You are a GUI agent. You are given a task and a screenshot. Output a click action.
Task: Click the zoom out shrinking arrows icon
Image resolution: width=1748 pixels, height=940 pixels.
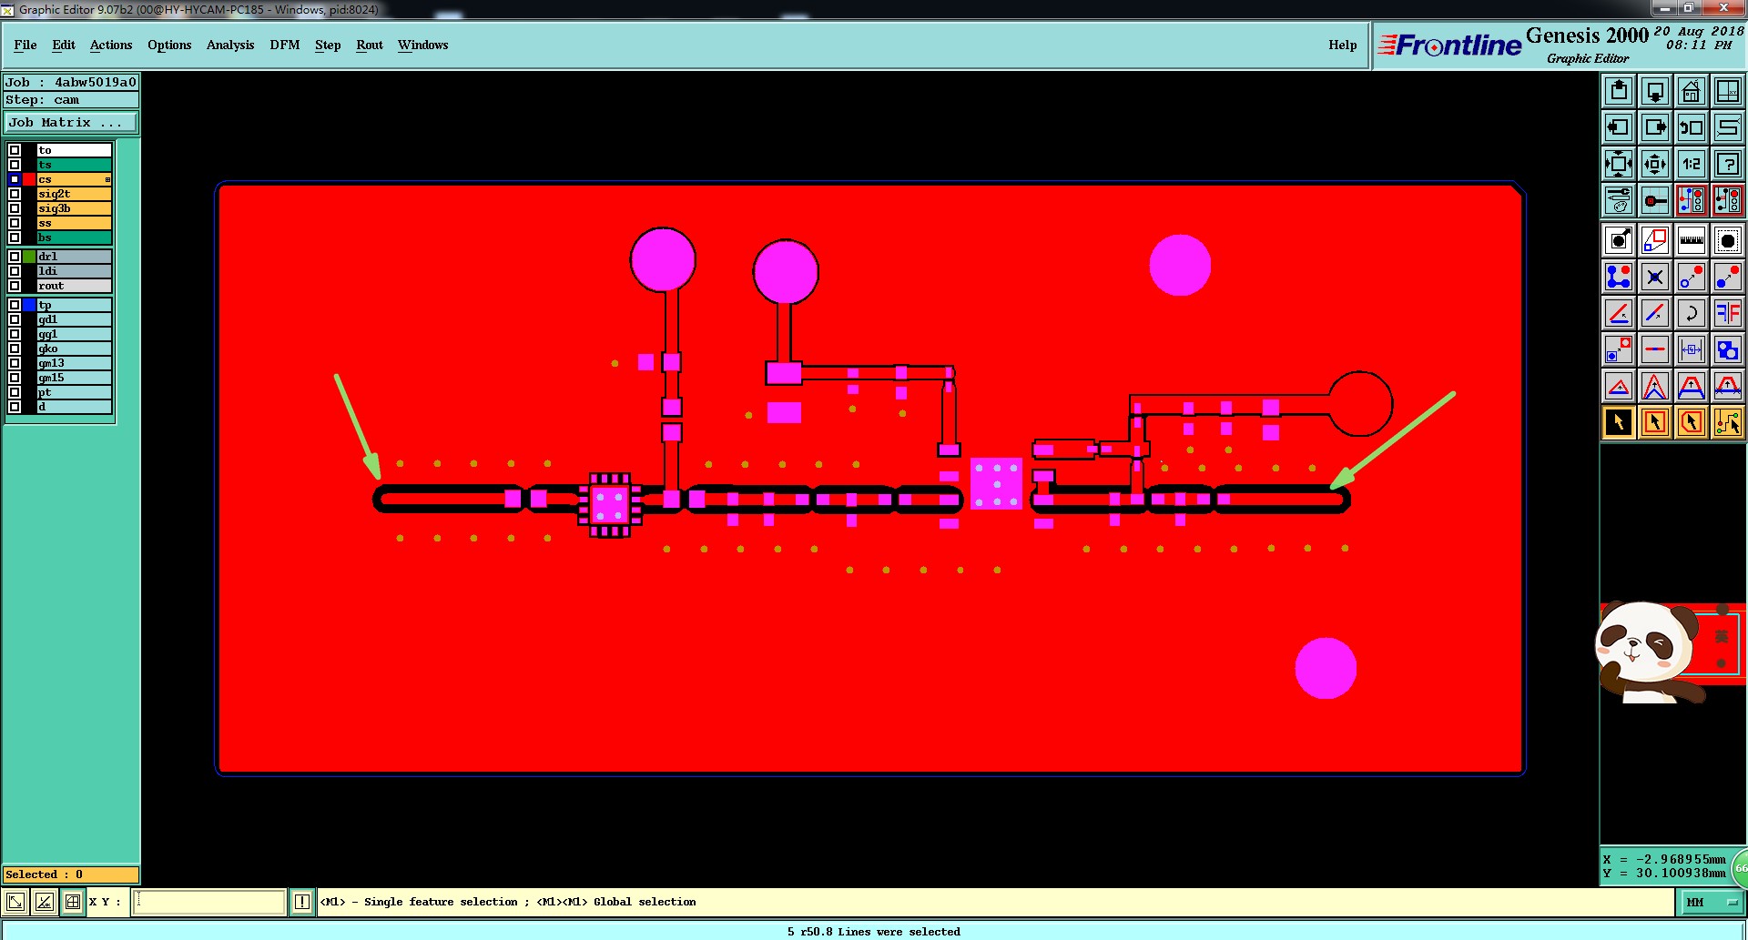coord(1655,164)
